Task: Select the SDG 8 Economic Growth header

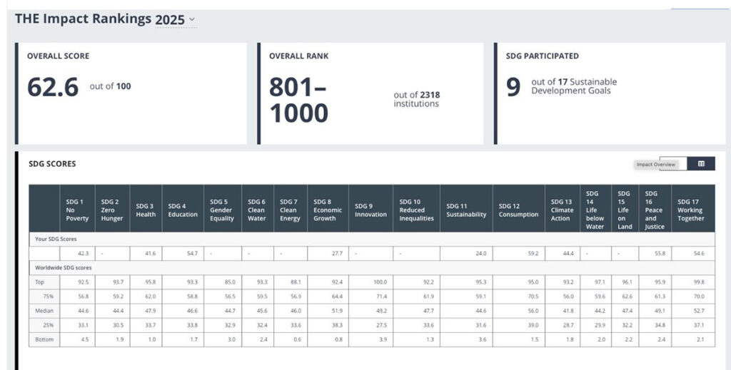Action: tap(328, 210)
